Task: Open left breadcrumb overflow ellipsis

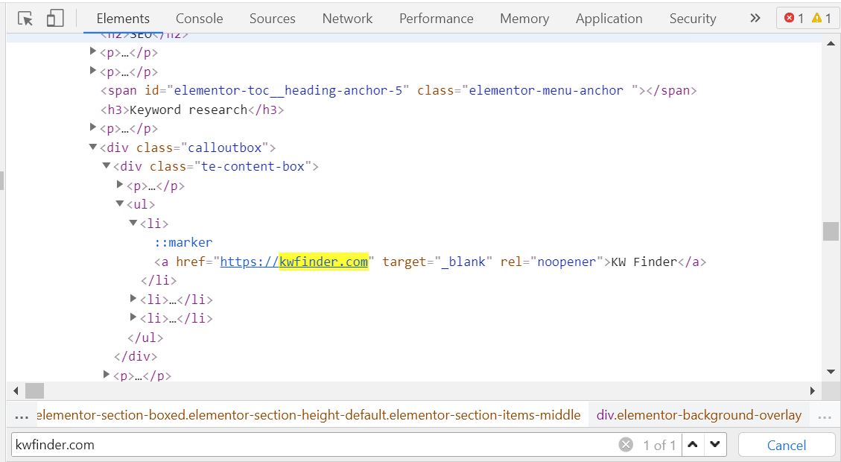Action: pos(22,415)
